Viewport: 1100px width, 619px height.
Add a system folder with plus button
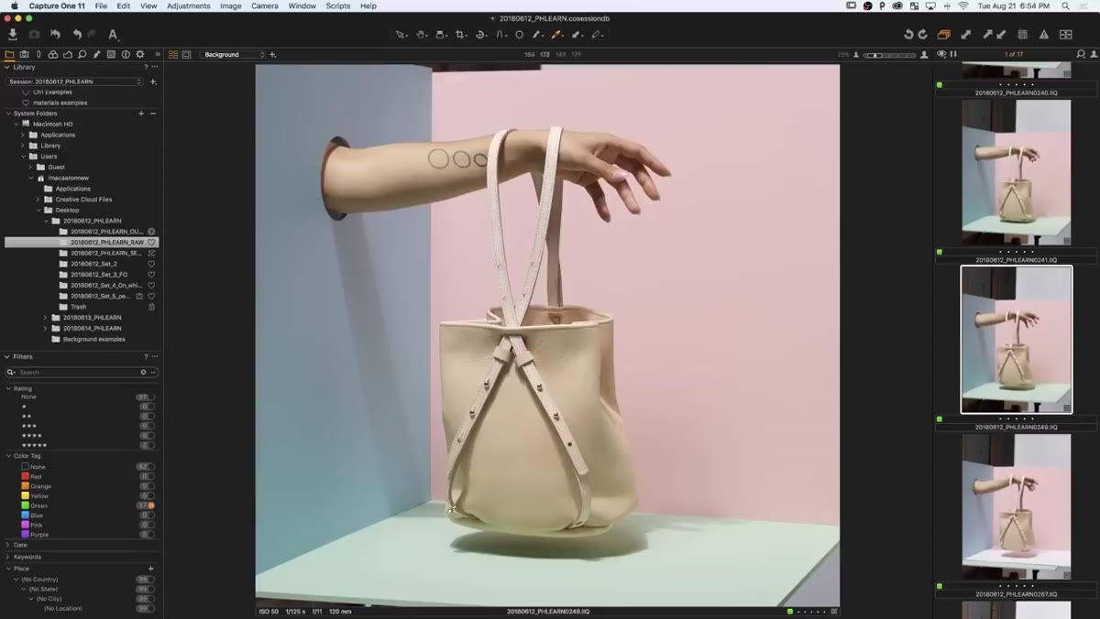coord(141,114)
